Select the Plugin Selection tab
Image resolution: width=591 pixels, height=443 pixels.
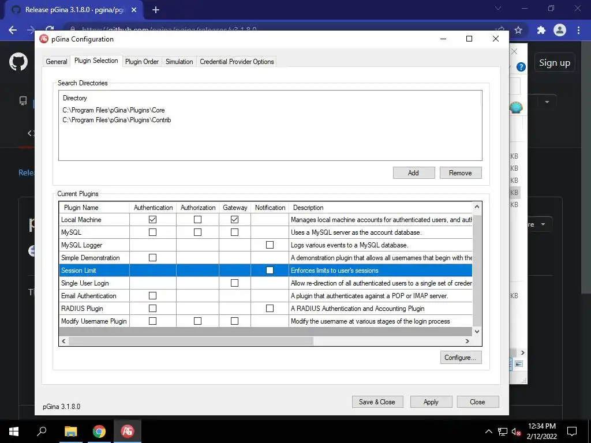tap(96, 61)
